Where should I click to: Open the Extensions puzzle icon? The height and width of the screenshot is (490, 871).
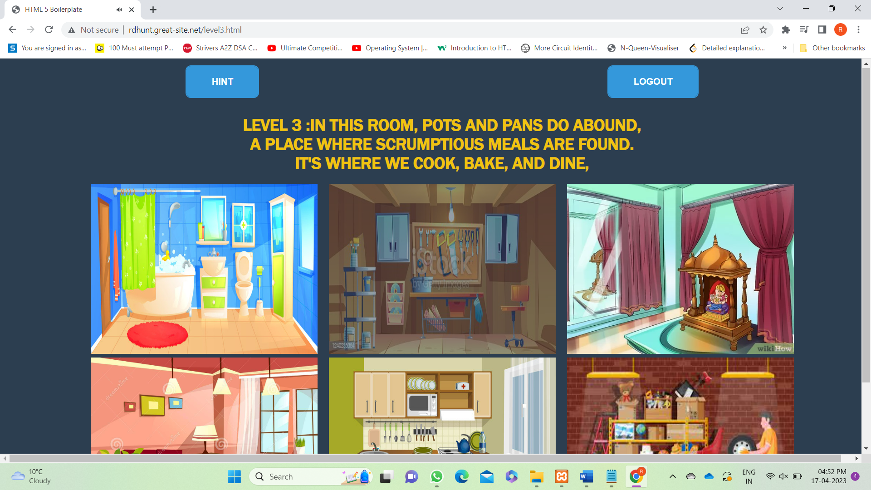[x=786, y=29]
